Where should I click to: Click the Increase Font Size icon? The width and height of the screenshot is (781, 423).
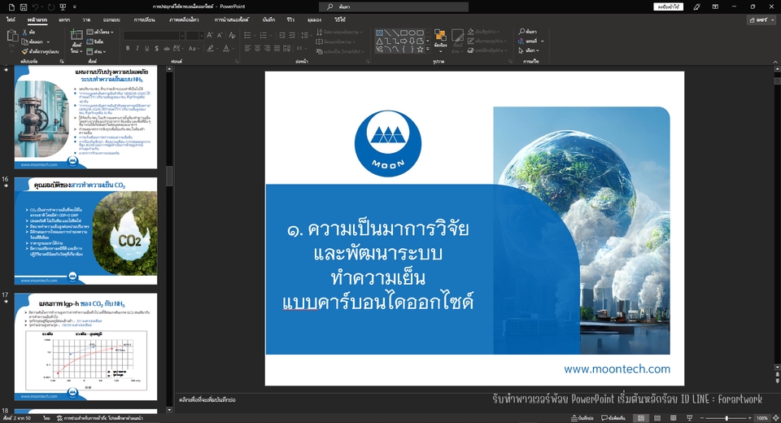tap(210, 35)
